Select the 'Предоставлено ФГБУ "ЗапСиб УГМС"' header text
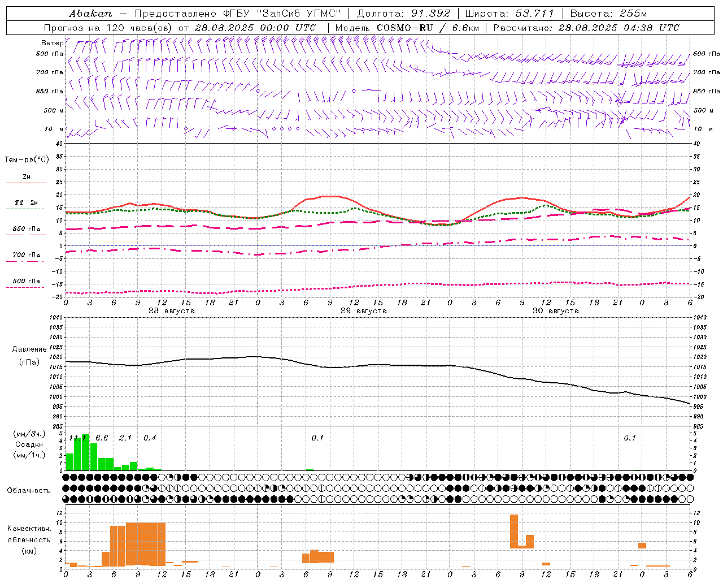 coord(238,14)
